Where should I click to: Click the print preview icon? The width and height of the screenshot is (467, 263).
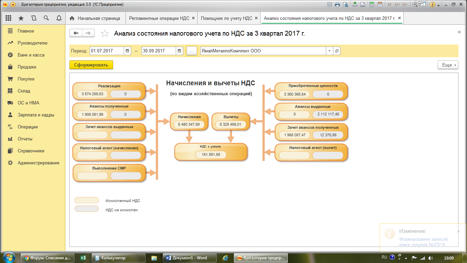pyautogui.click(x=346, y=5)
